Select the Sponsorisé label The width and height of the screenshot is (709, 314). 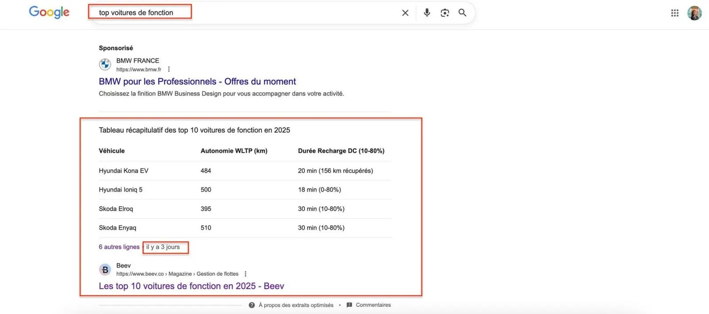click(x=116, y=48)
